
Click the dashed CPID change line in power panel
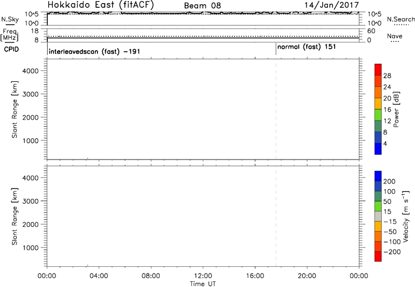point(276,109)
